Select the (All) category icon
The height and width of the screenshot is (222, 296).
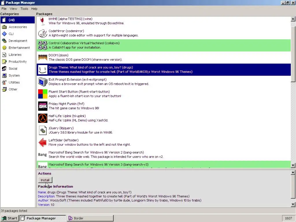(4, 20)
